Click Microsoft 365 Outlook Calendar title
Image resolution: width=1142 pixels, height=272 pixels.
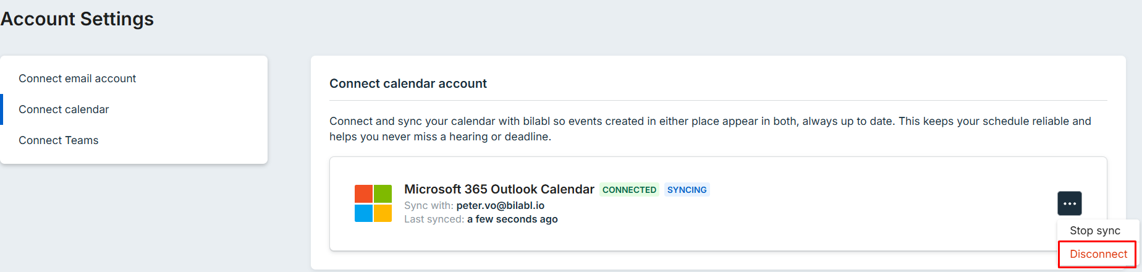(499, 189)
